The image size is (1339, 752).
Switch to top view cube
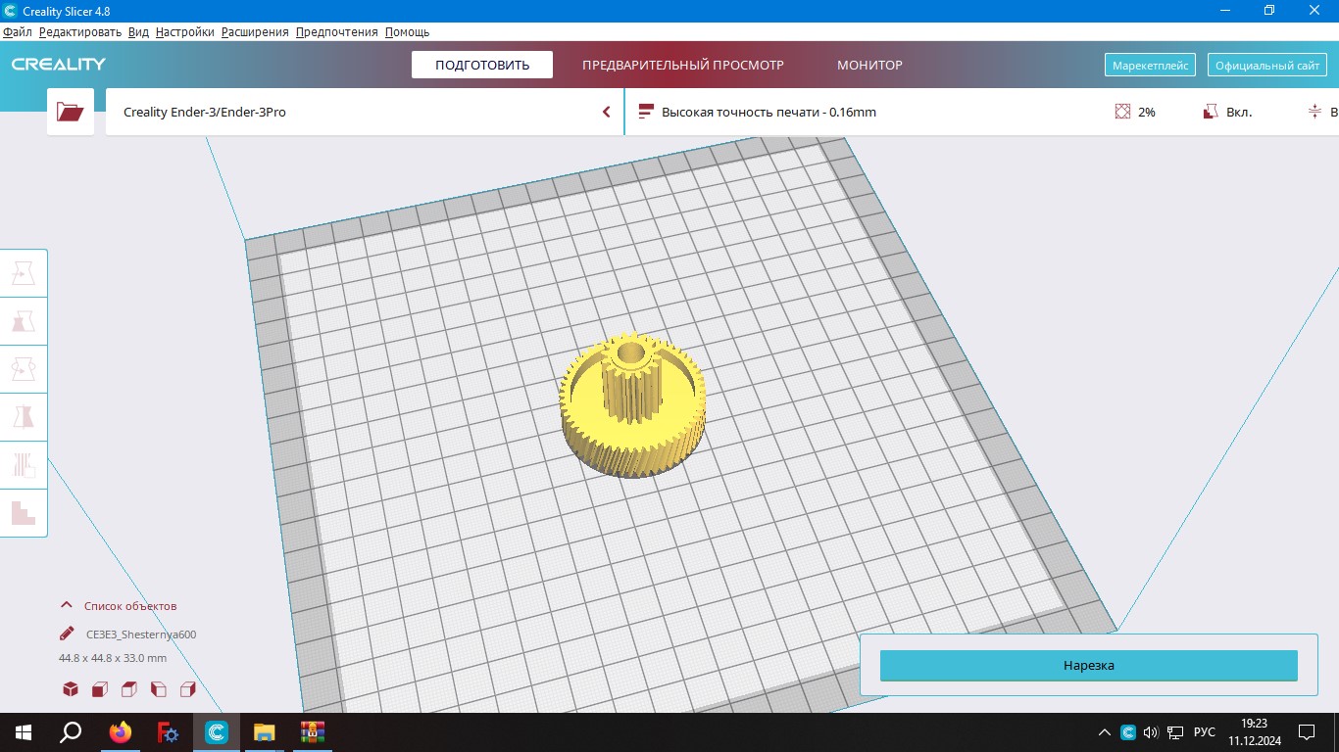click(129, 689)
